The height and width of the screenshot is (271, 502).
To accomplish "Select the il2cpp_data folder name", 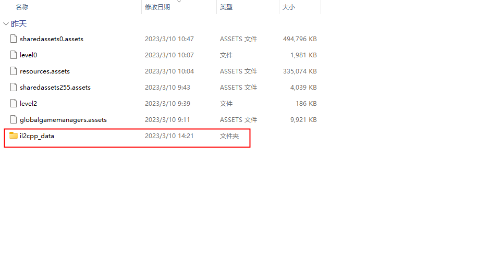I will (x=37, y=136).
